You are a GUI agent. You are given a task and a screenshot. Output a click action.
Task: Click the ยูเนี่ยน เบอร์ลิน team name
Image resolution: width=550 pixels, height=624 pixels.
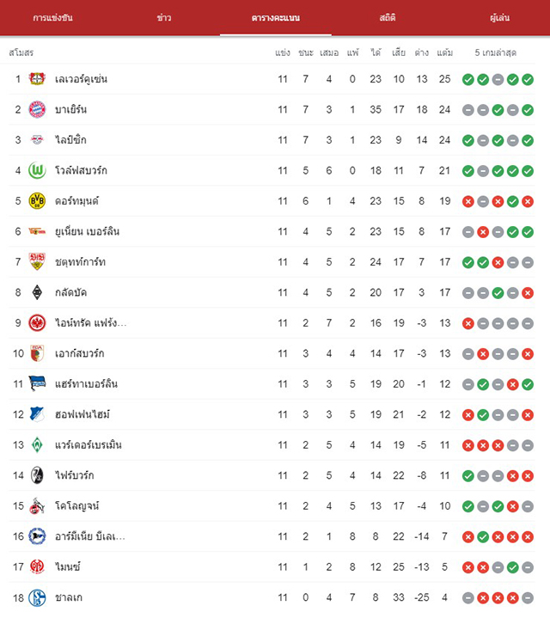pos(87,231)
